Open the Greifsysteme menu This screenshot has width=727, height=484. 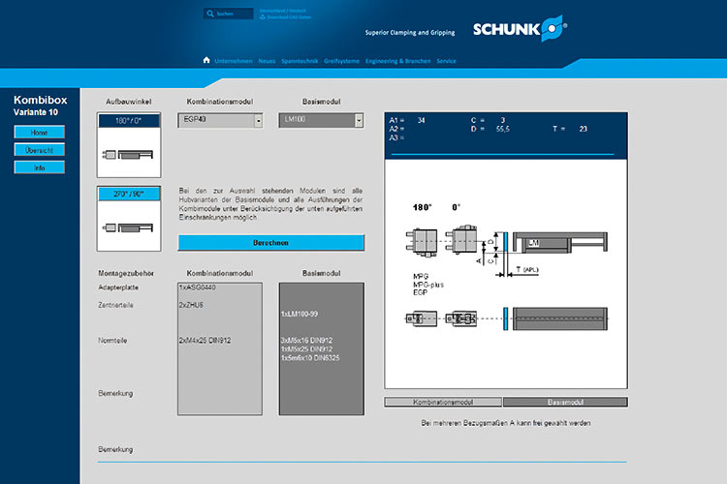(342, 61)
